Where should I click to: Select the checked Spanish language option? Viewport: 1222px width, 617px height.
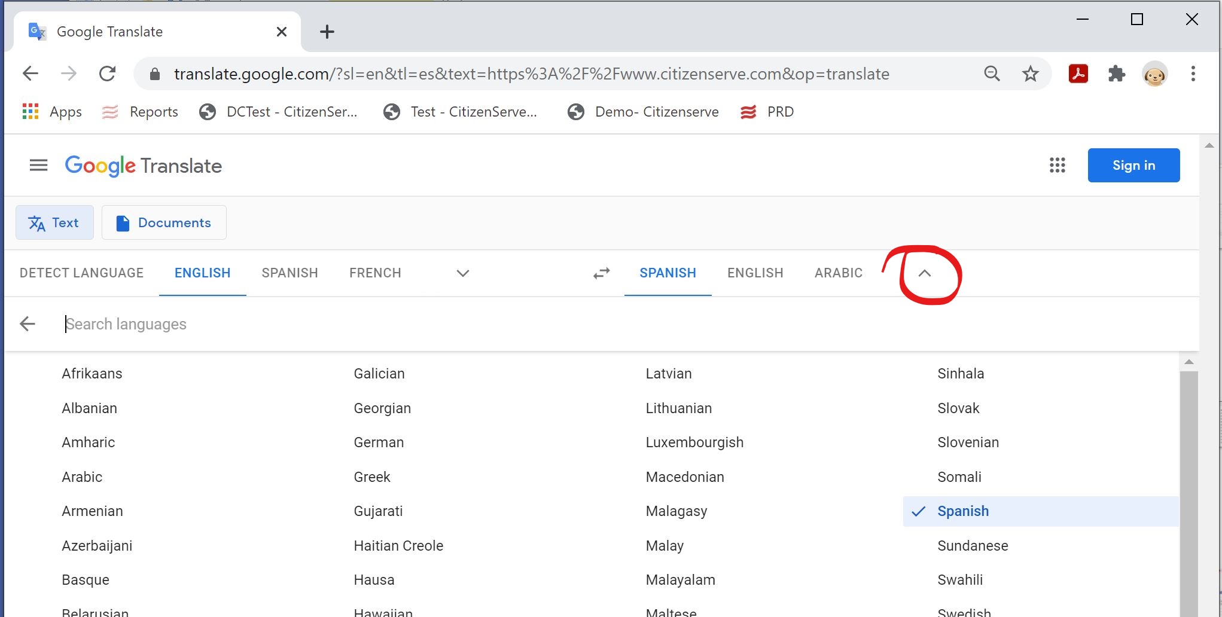(x=962, y=511)
